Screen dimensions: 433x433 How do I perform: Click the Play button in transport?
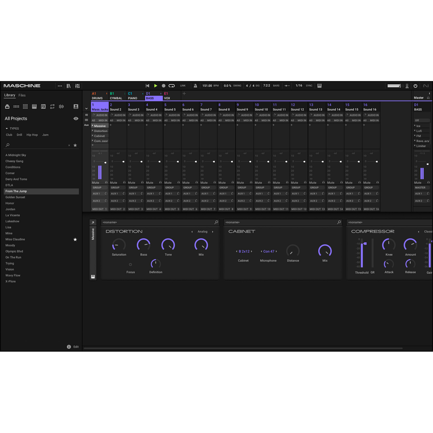tap(156, 86)
